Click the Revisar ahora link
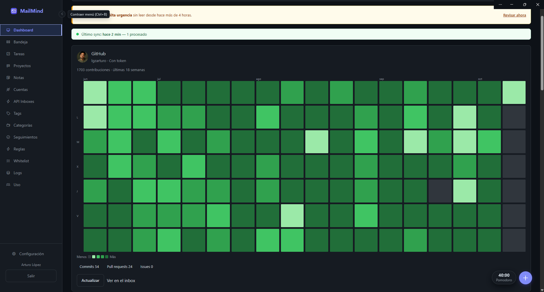Viewport: 544px width, 292px height. click(x=515, y=15)
